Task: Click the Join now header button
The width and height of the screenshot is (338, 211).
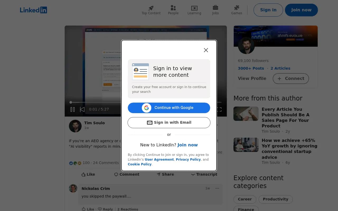Action: pos(301,10)
